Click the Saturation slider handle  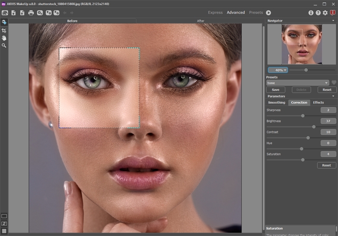[x=303, y=160]
